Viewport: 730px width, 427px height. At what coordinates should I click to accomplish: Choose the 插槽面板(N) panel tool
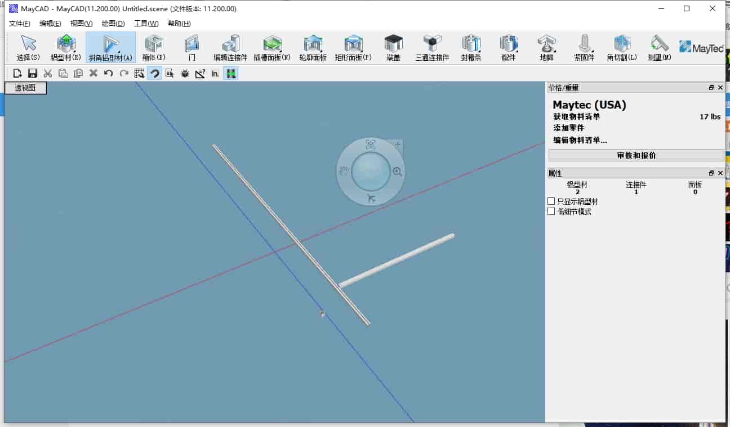click(272, 47)
